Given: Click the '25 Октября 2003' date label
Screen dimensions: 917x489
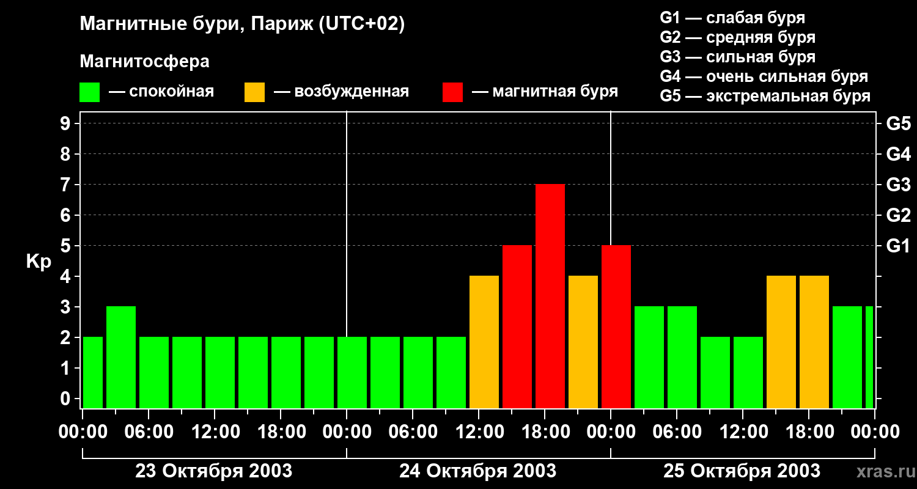Looking at the screenshot, I should (742, 471).
